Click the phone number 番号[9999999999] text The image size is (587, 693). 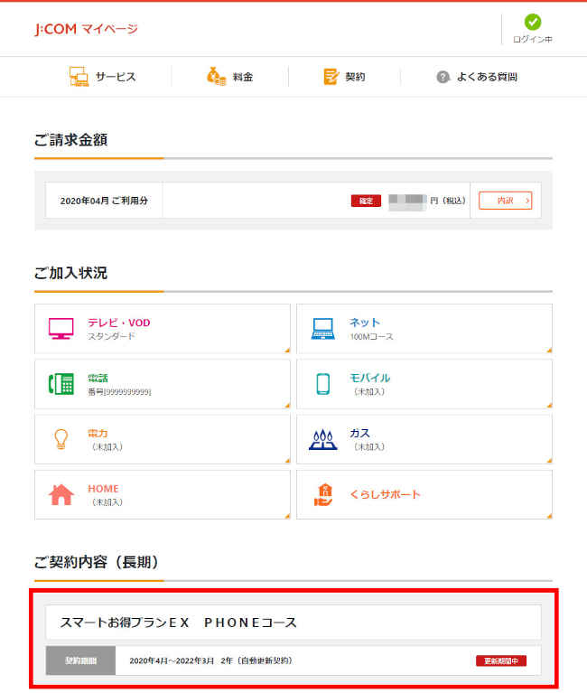tap(119, 391)
